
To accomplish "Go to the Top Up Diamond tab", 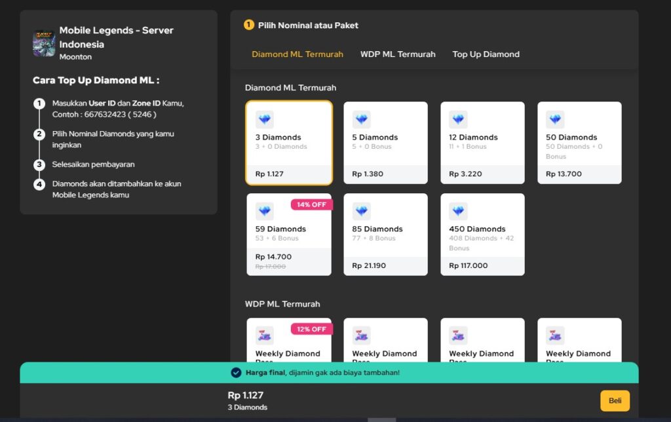I will pos(486,54).
